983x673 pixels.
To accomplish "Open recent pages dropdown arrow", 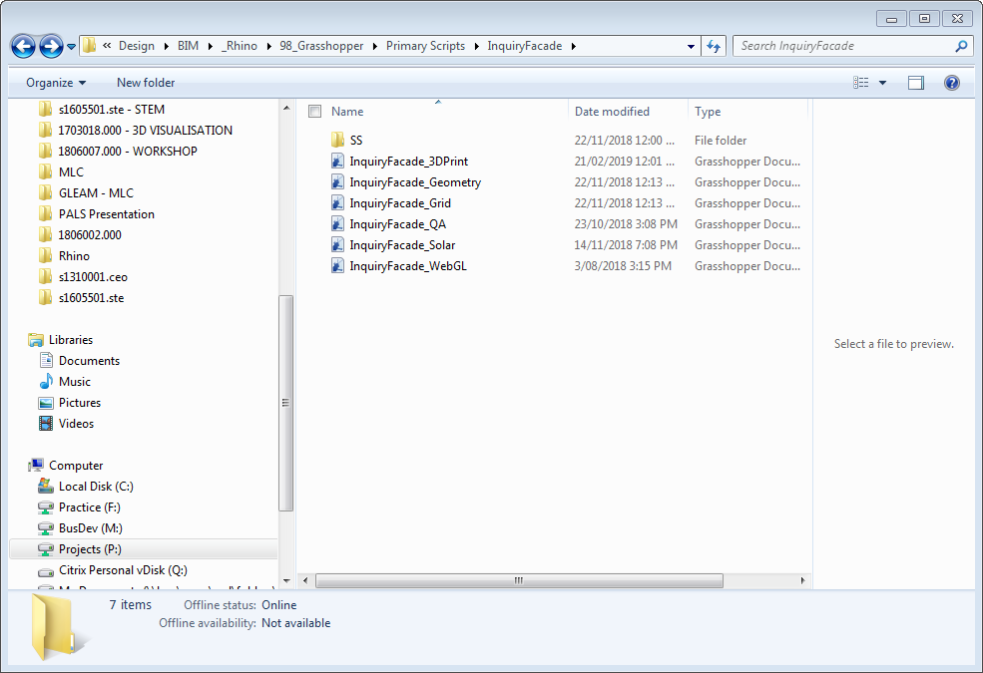I will [x=71, y=46].
